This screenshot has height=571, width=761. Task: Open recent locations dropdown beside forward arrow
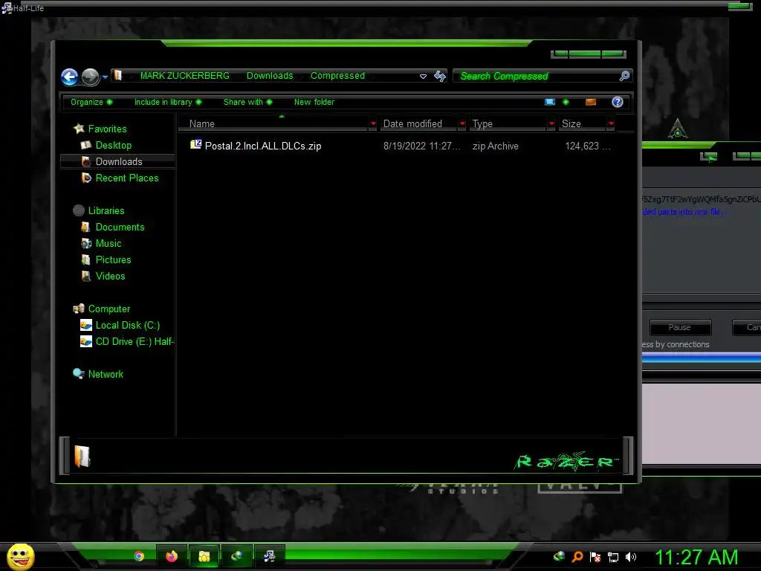(x=105, y=77)
